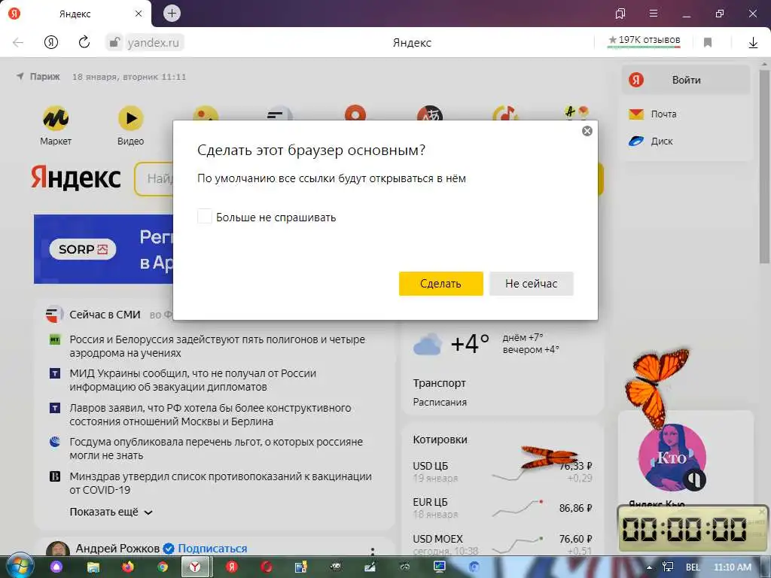
Task: Tick the 'Больше не спрашивать' checkbox
Action: click(x=204, y=216)
